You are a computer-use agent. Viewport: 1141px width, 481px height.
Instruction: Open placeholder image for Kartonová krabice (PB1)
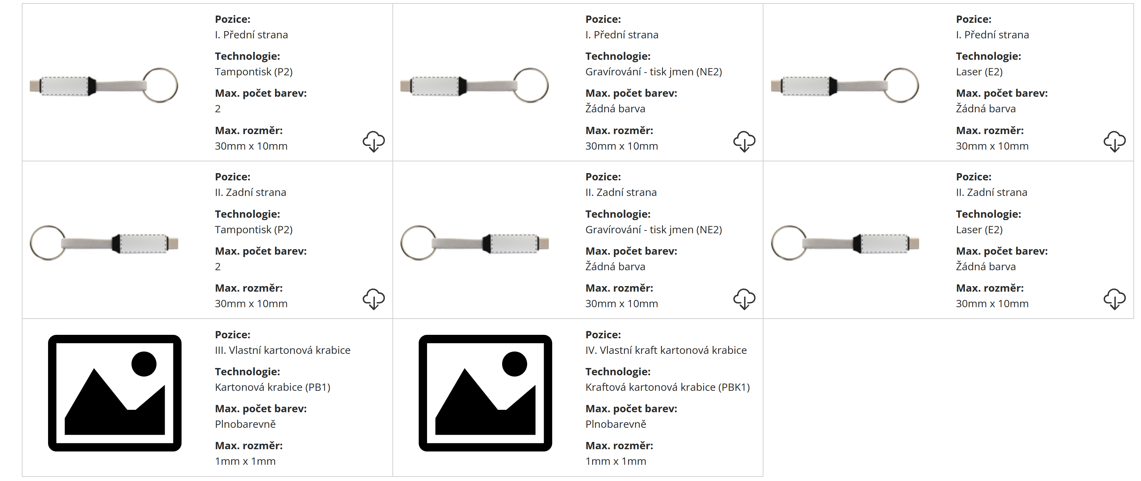(115, 393)
